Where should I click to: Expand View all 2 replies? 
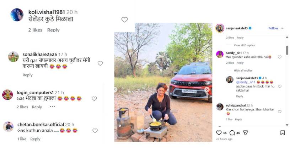244,45
